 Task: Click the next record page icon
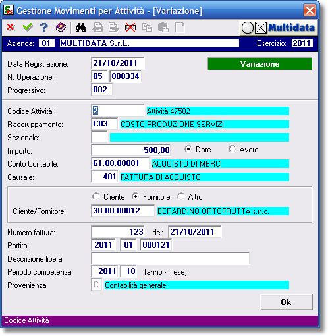click(114, 28)
